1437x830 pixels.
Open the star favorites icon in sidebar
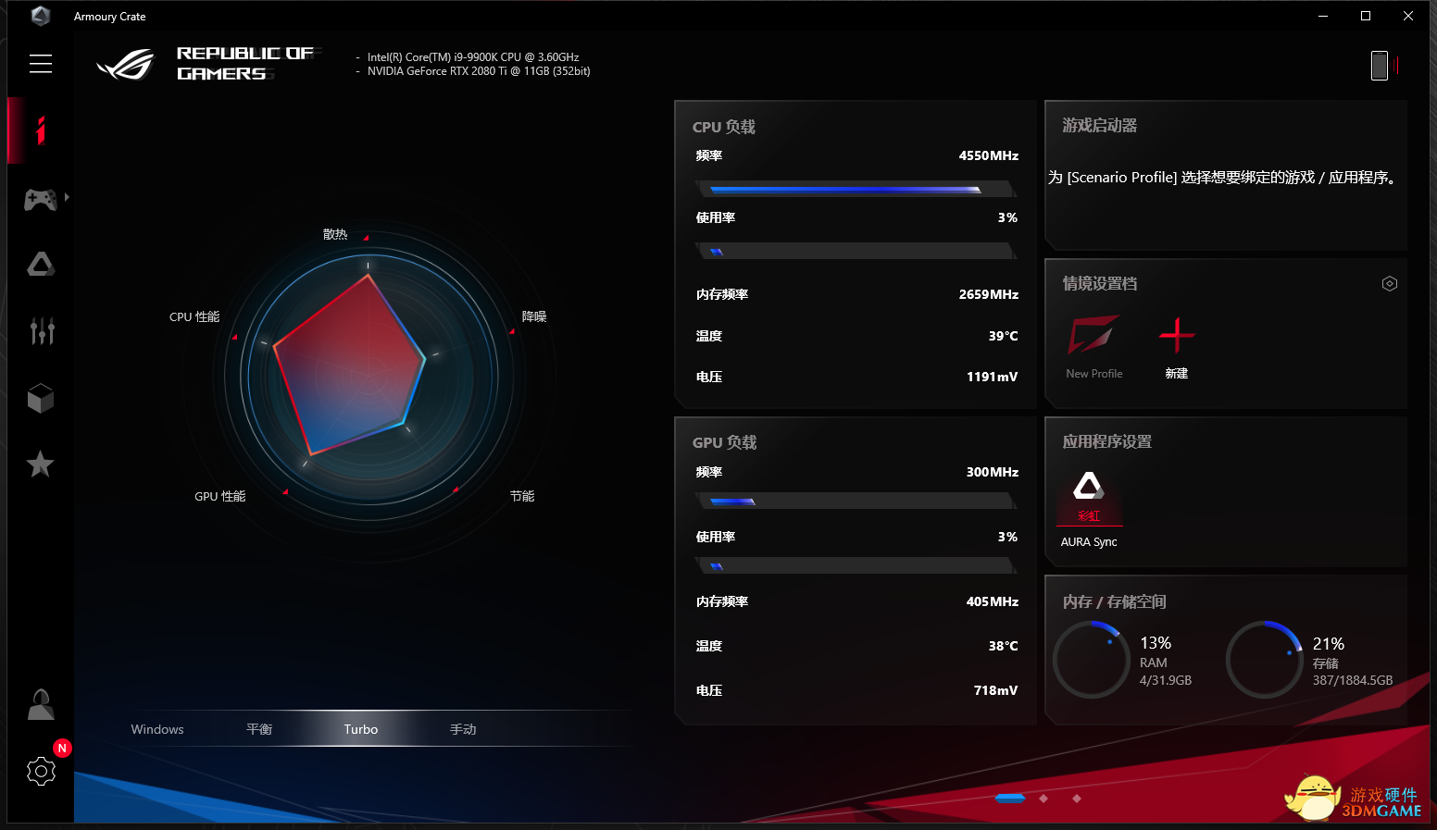[x=40, y=465]
